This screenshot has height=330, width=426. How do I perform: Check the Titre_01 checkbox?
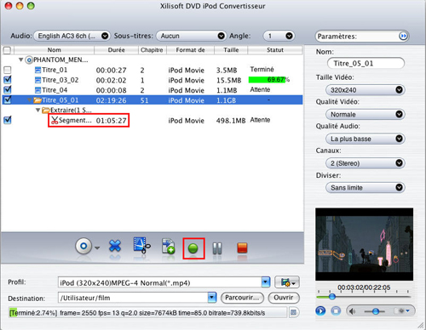[x=8, y=70]
